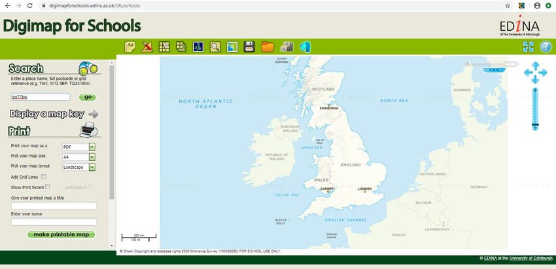This screenshot has height=269, width=556.
Task: Enable the Add Grid Lines checkbox
Action: tap(44, 176)
